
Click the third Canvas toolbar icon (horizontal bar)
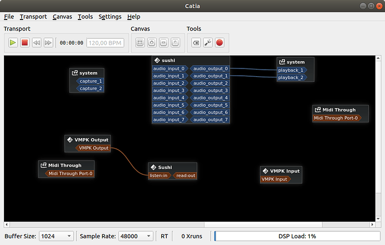click(163, 43)
